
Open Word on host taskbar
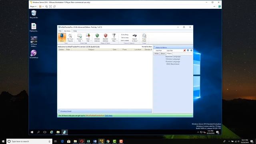(95, 141)
